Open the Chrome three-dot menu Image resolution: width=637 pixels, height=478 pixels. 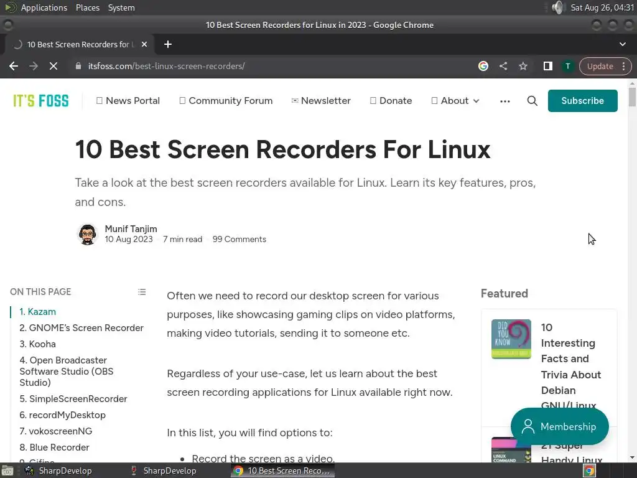pyautogui.click(x=623, y=66)
